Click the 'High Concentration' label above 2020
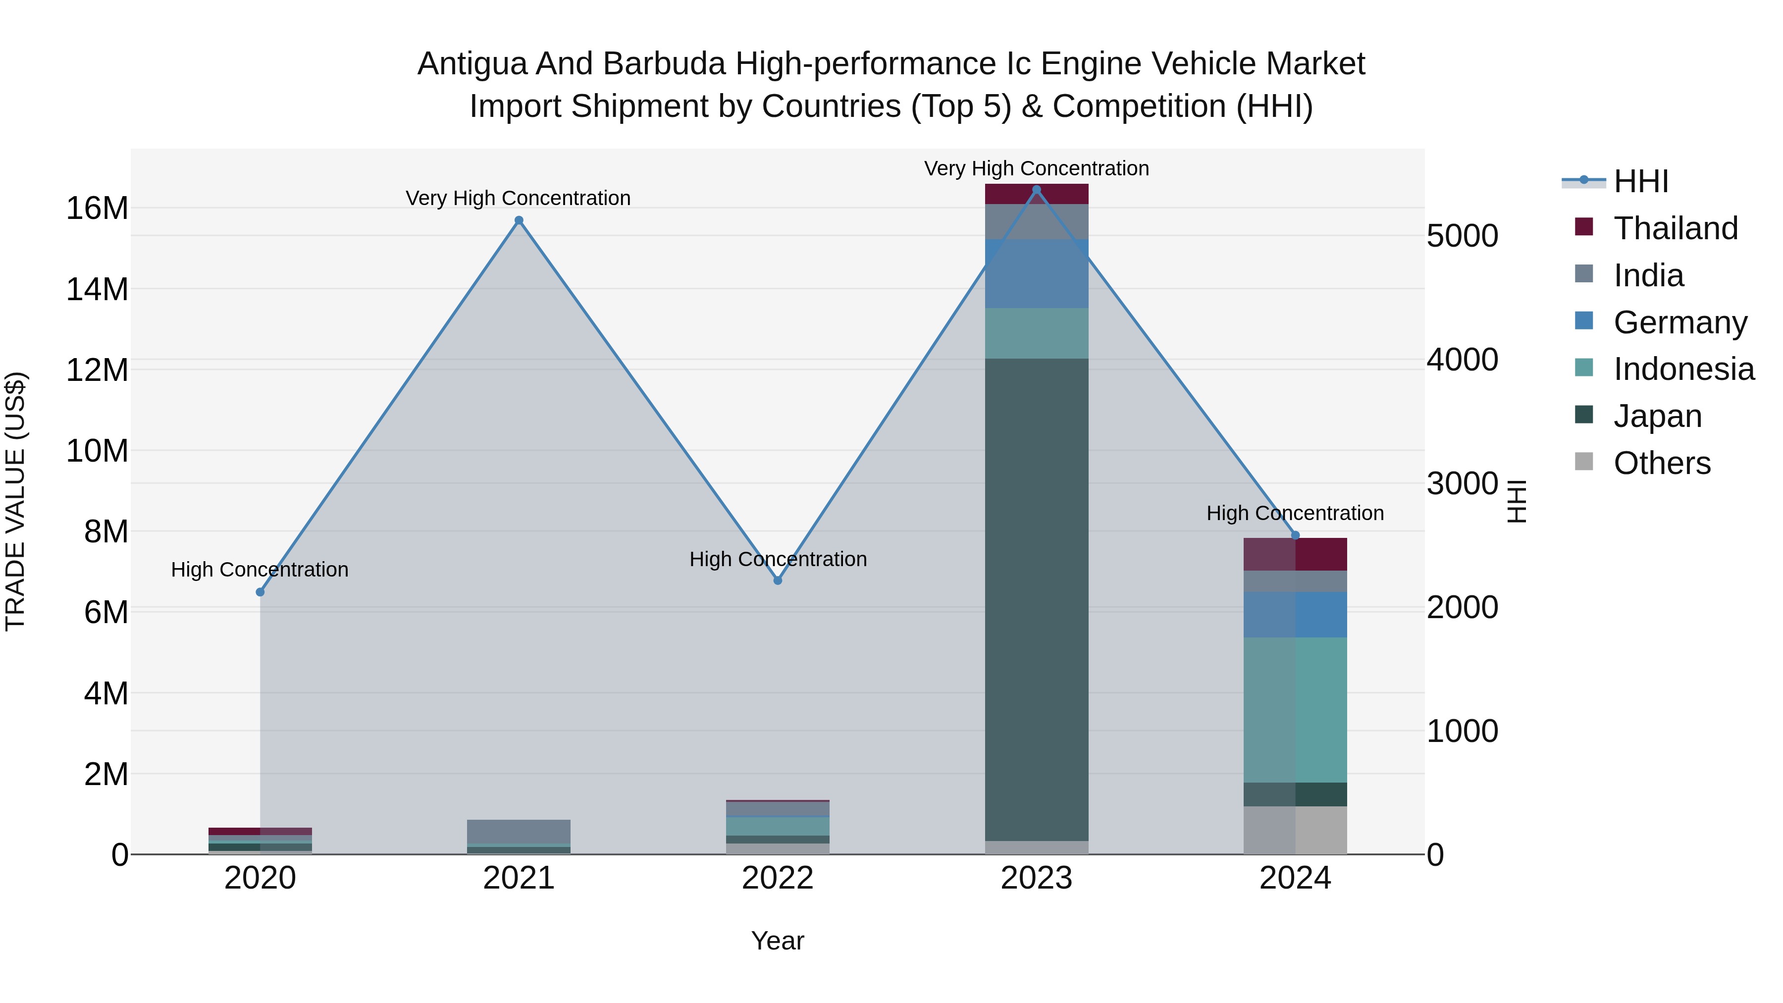The height and width of the screenshot is (1003, 1783). (x=260, y=570)
